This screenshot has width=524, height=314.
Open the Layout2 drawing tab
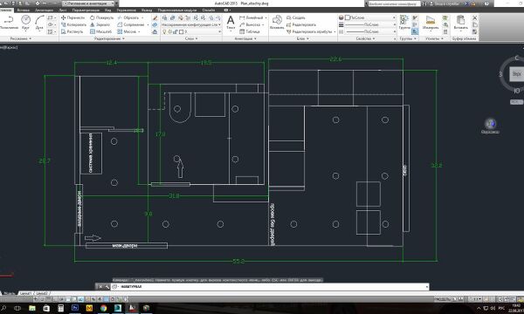coord(42,293)
